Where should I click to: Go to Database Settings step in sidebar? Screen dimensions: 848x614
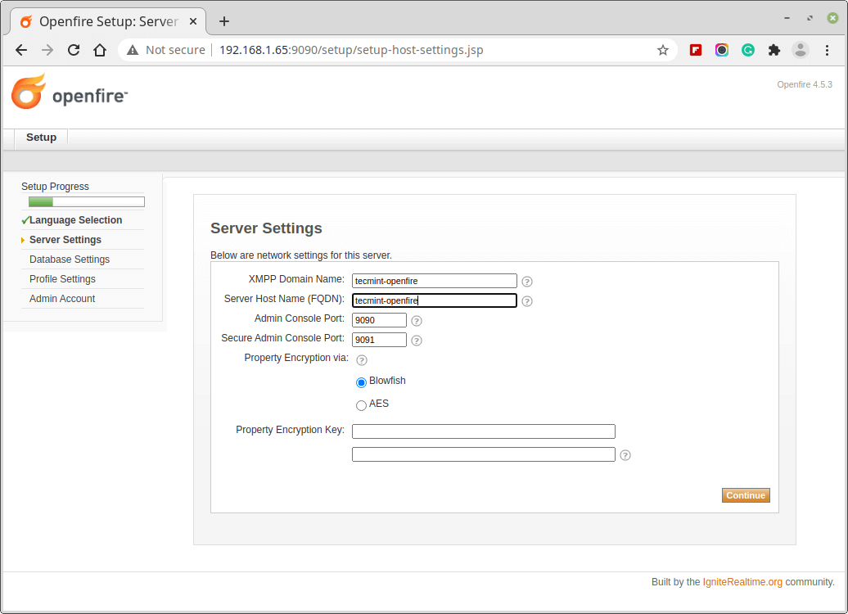(x=70, y=260)
